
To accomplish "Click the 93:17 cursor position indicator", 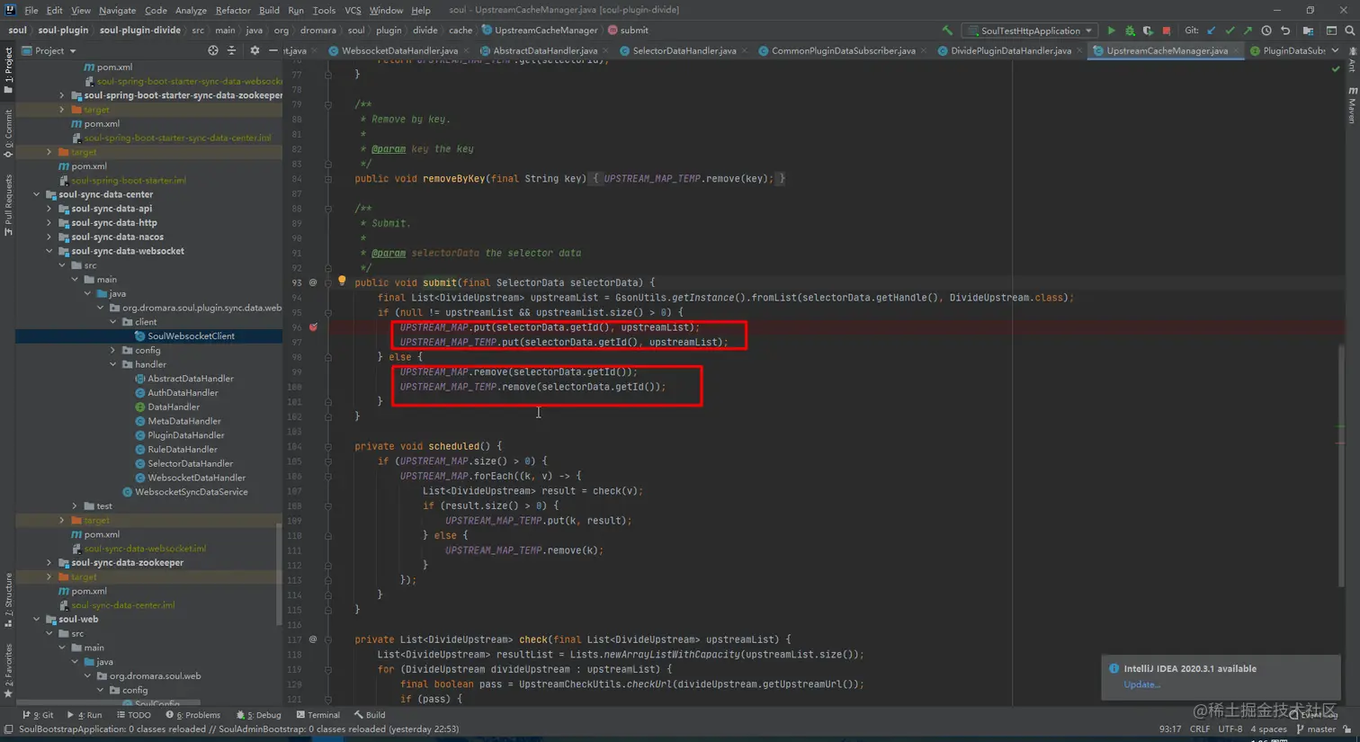I will click(1170, 729).
